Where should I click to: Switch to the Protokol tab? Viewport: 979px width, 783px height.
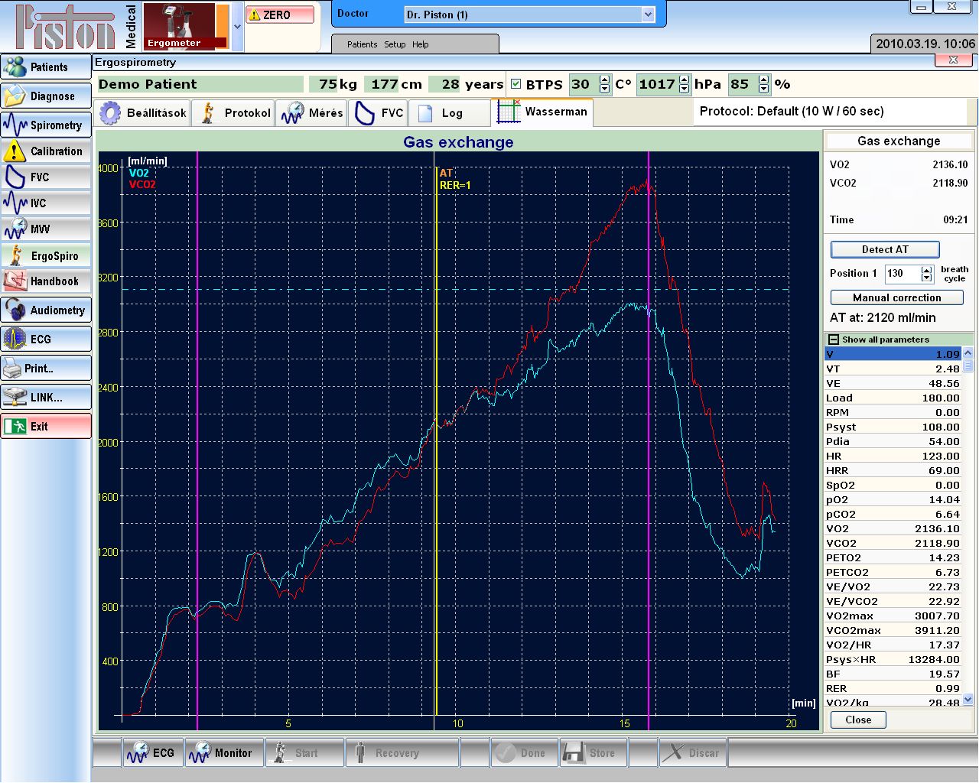[233, 113]
